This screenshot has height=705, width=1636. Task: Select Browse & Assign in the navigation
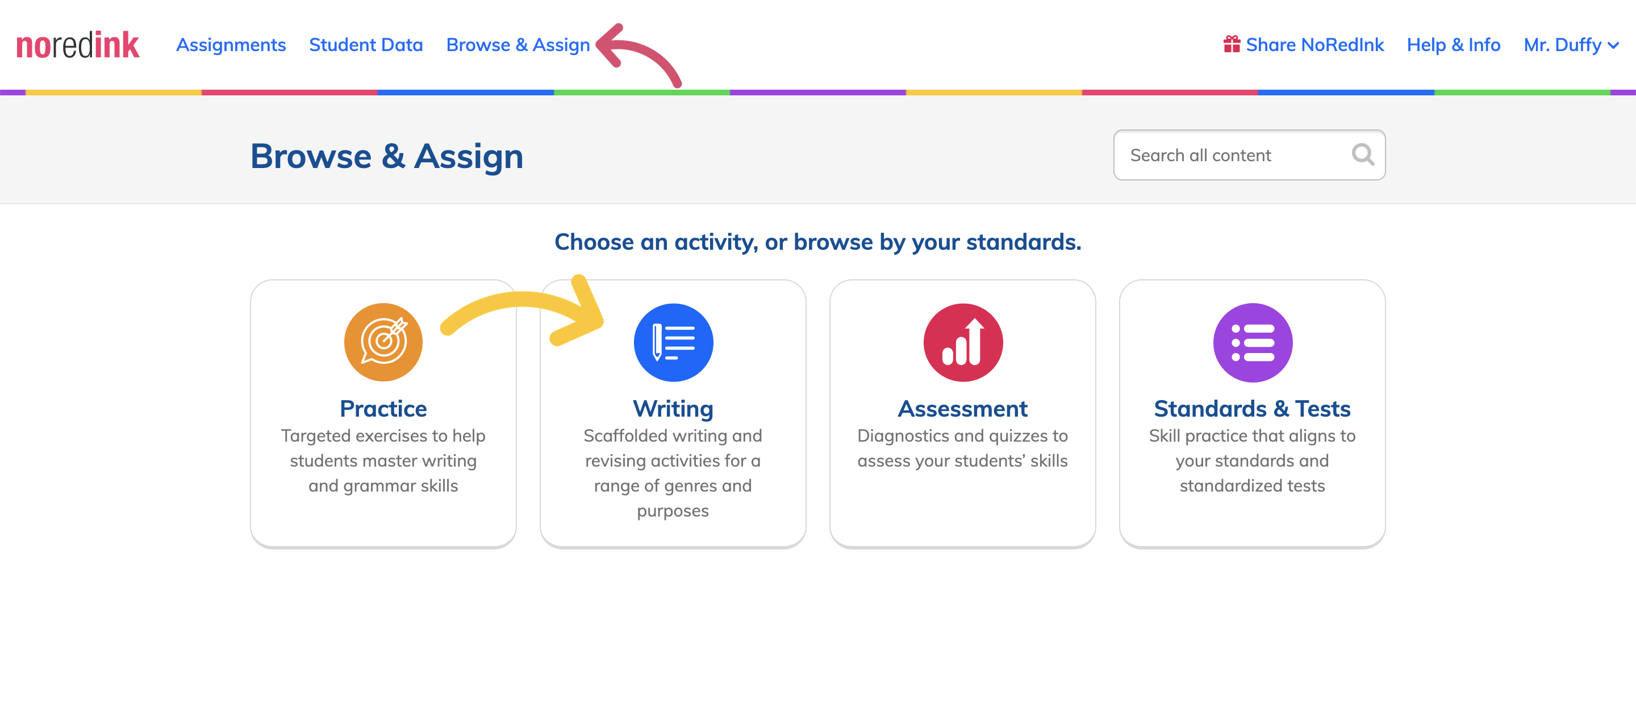coord(517,45)
